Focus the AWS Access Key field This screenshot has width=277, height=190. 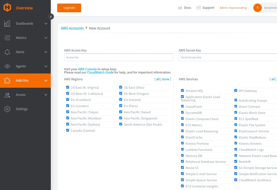tap(119, 57)
